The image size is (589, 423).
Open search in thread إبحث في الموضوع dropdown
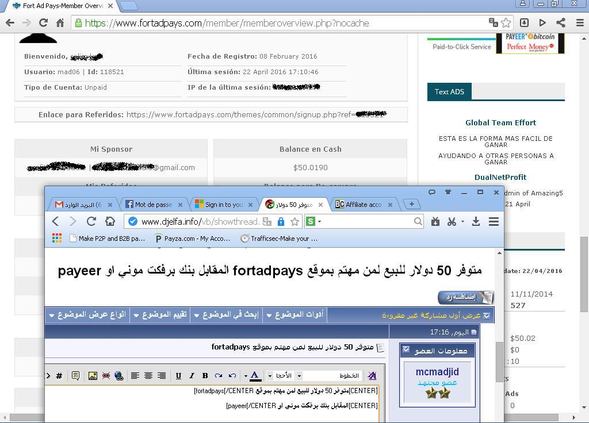click(x=226, y=314)
